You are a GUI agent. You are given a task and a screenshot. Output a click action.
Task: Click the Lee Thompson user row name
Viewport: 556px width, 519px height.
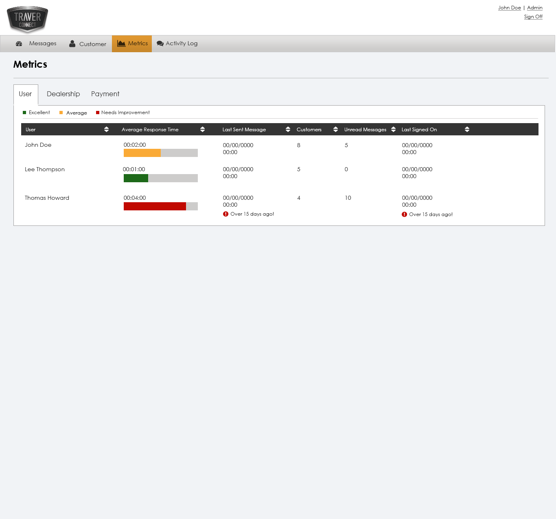point(45,170)
